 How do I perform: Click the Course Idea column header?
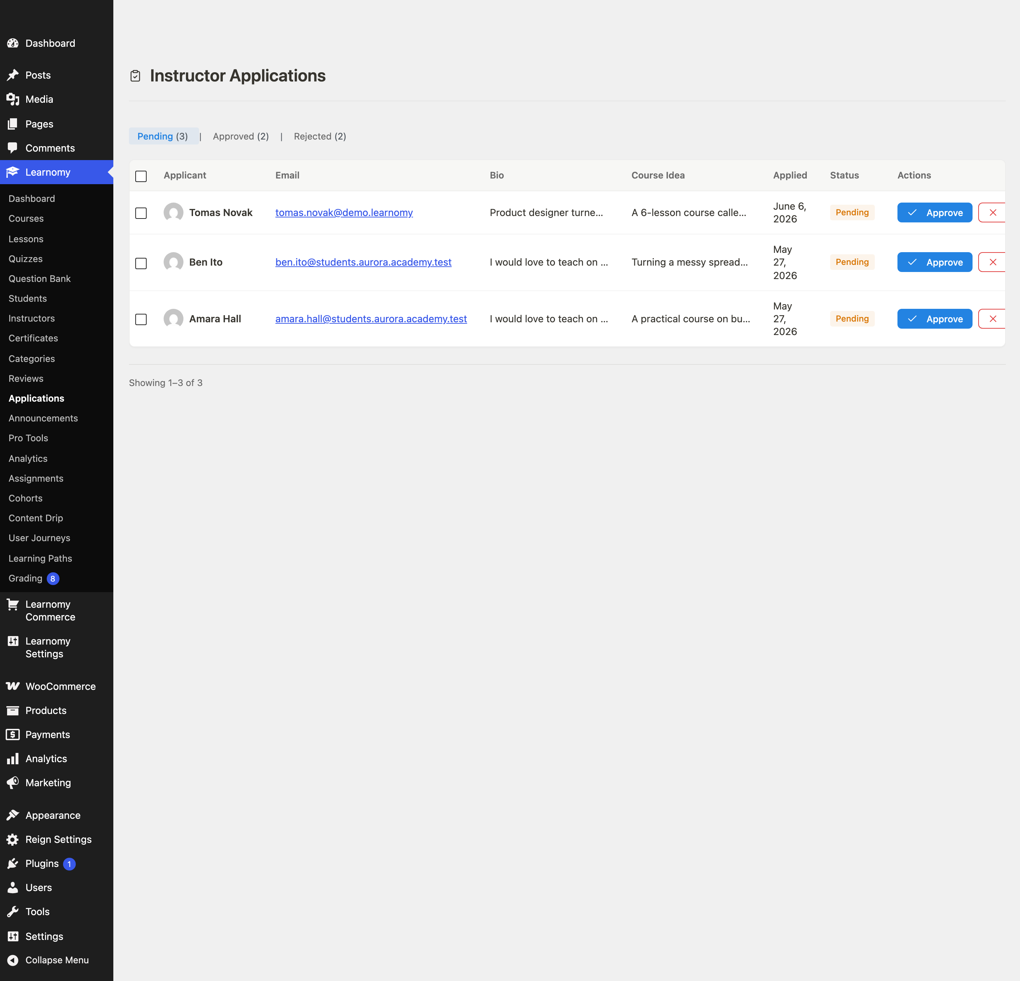pyautogui.click(x=658, y=175)
